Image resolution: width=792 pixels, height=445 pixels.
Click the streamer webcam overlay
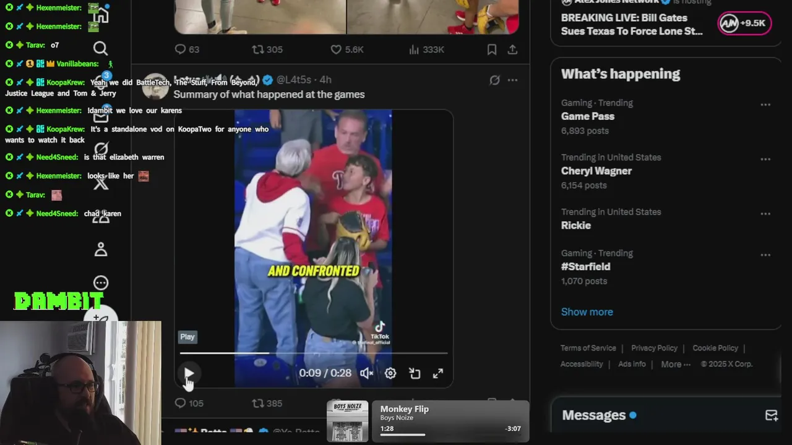coord(80,383)
